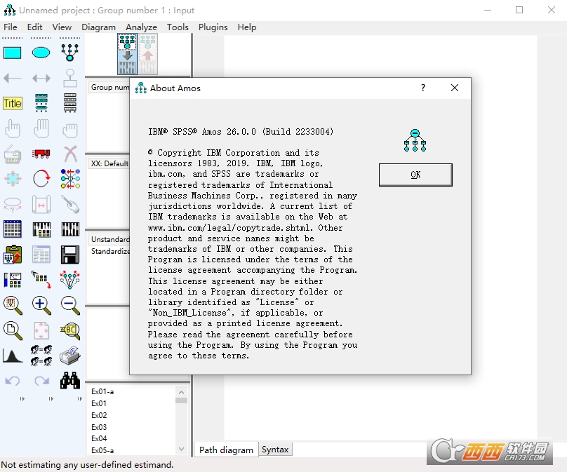Open object properties icon
Image resolution: width=567 pixels, height=472 pixels.
13,280
